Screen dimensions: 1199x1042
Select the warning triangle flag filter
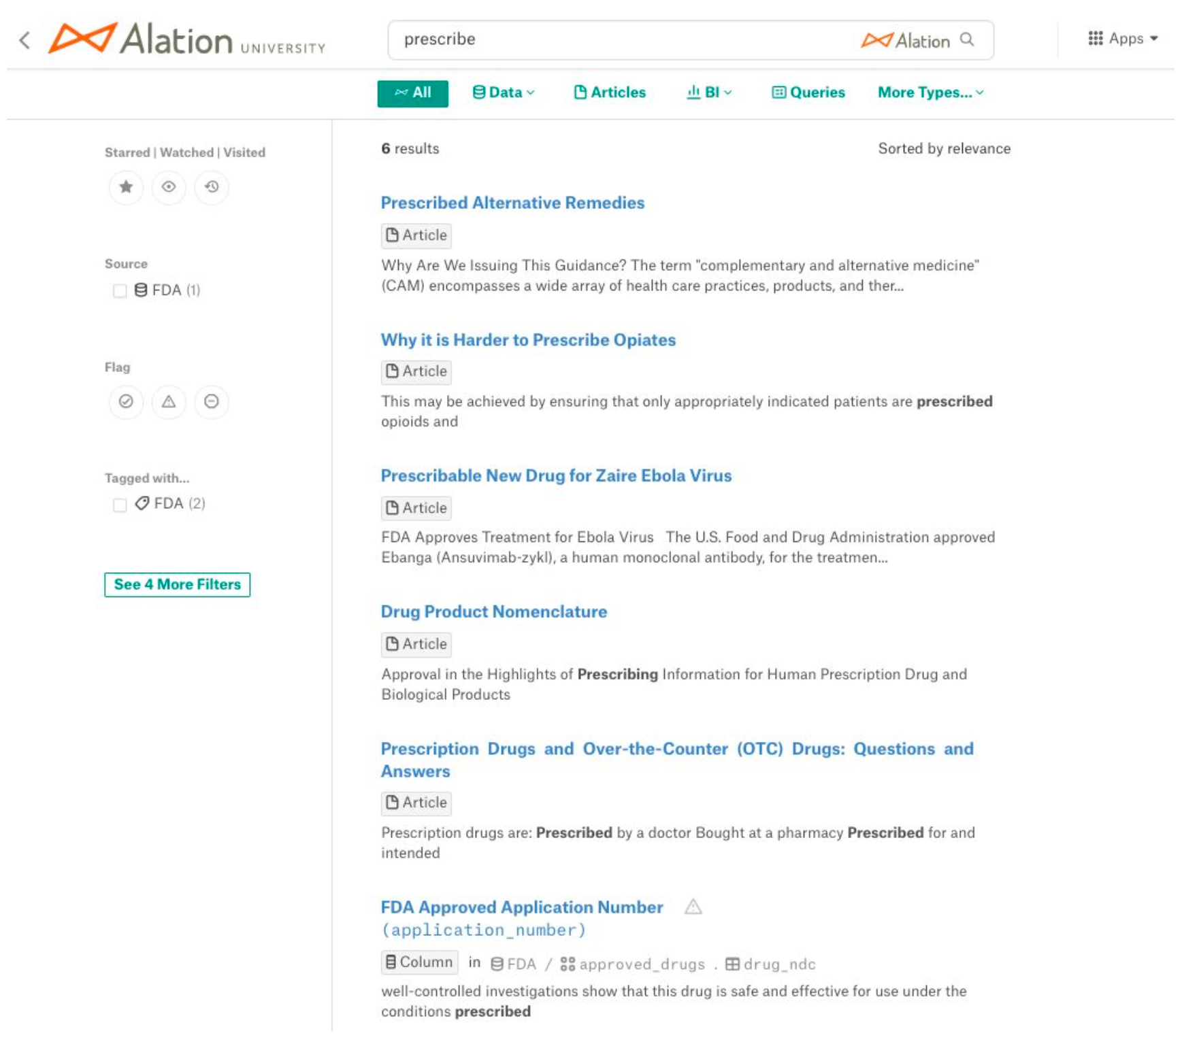click(169, 402)
